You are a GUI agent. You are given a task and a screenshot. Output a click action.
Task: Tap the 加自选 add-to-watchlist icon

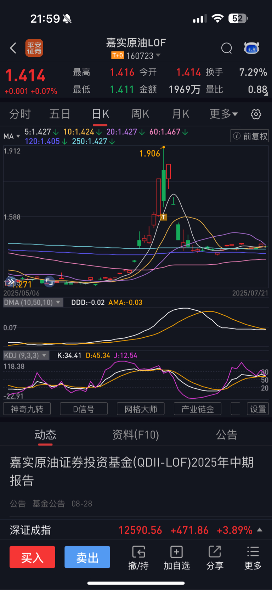point(177,557)
